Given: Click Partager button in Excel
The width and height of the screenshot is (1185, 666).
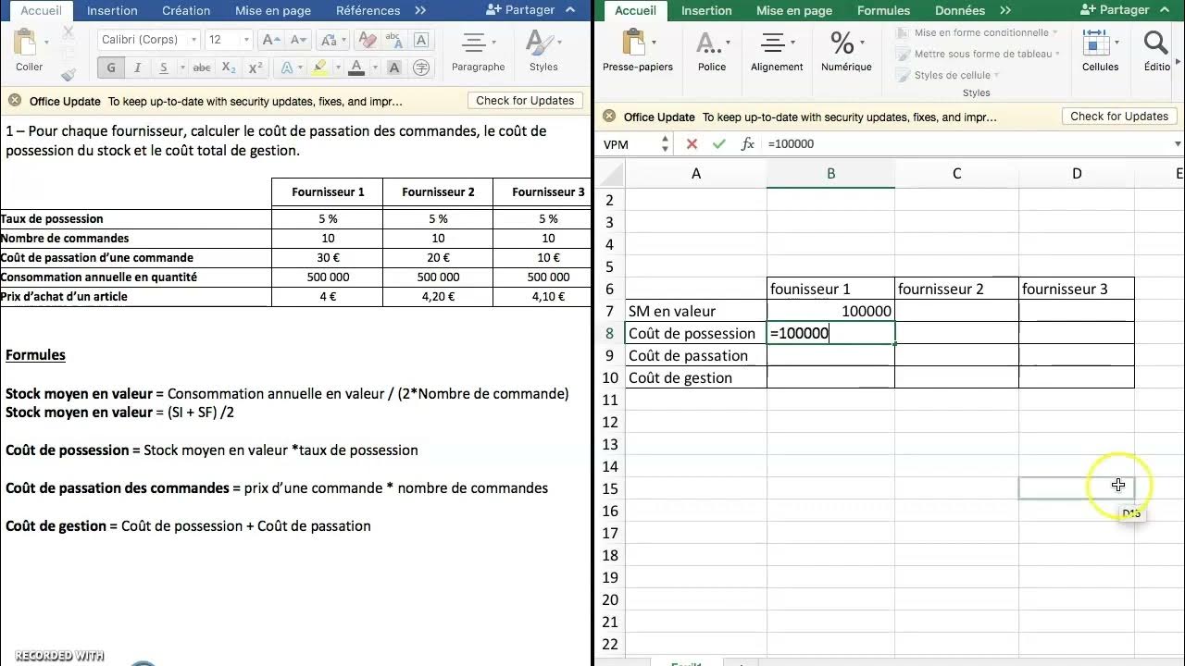Looking at the screenshot, I should 1114,10.
